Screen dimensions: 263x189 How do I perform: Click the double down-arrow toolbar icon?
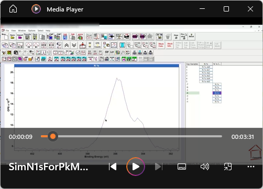[74, 45]
